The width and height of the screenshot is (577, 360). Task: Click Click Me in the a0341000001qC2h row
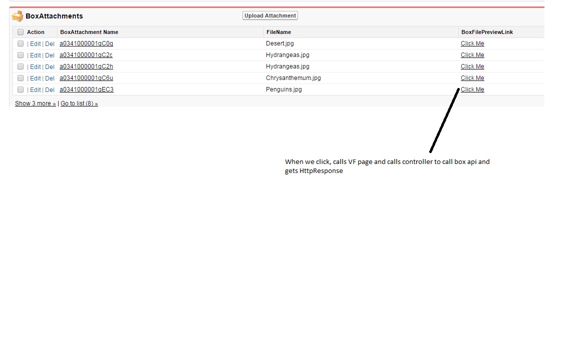472,66
